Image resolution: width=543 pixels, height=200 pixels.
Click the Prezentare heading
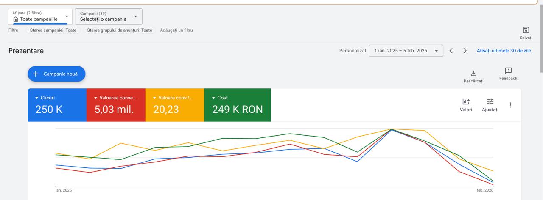[26, 51]
